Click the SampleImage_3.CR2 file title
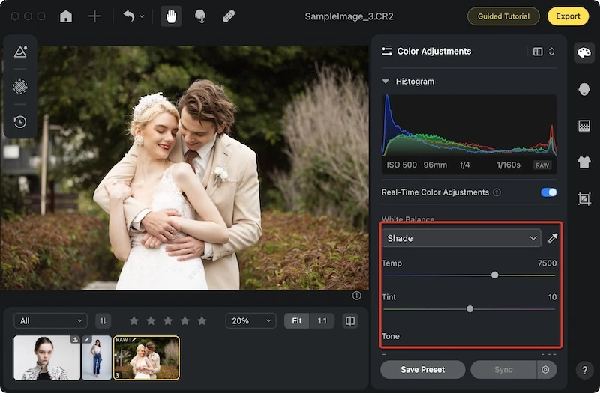This screenshot has width=600, height=393. [349, 16]
